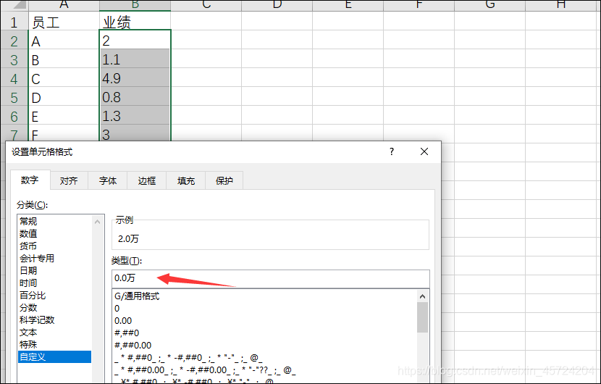Select format type 0.00
The height and width of the screenshot is (384, 601).
click(264, 321)
